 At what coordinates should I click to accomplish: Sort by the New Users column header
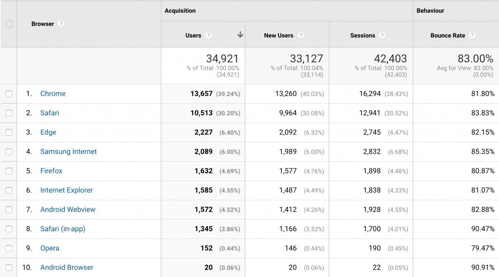point(278,36)
